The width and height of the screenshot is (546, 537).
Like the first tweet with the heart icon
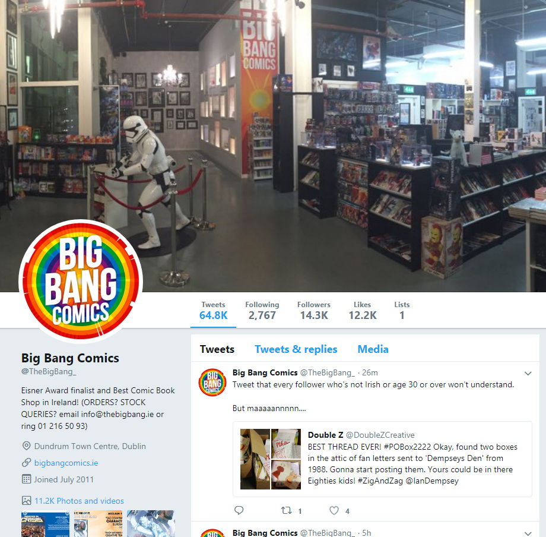point(334,510)
